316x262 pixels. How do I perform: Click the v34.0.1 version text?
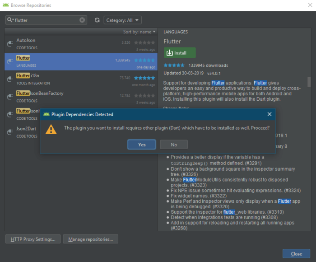click(214, 74)
